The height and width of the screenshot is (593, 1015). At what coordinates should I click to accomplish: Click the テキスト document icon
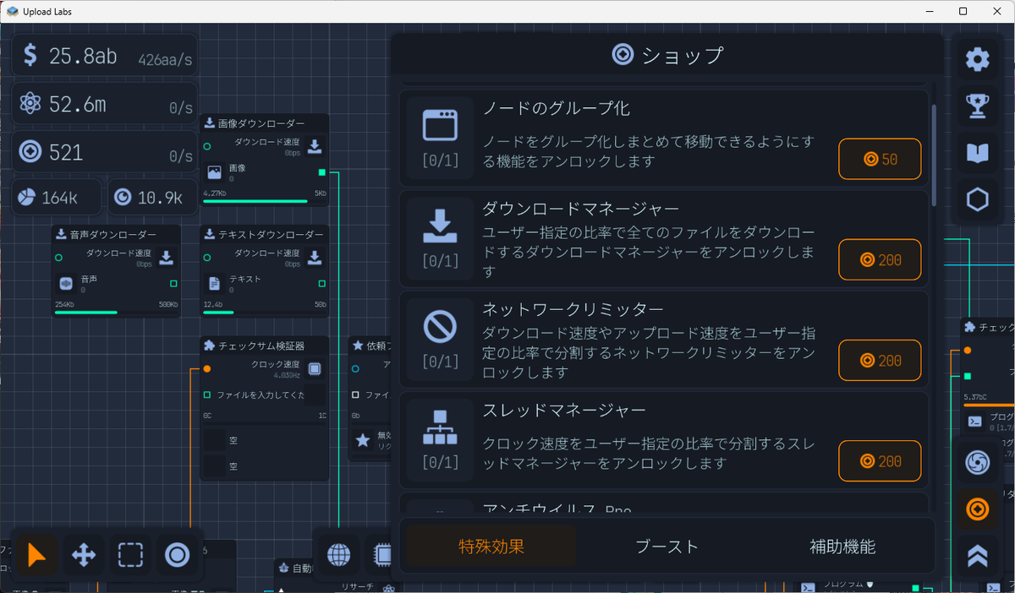215,284
